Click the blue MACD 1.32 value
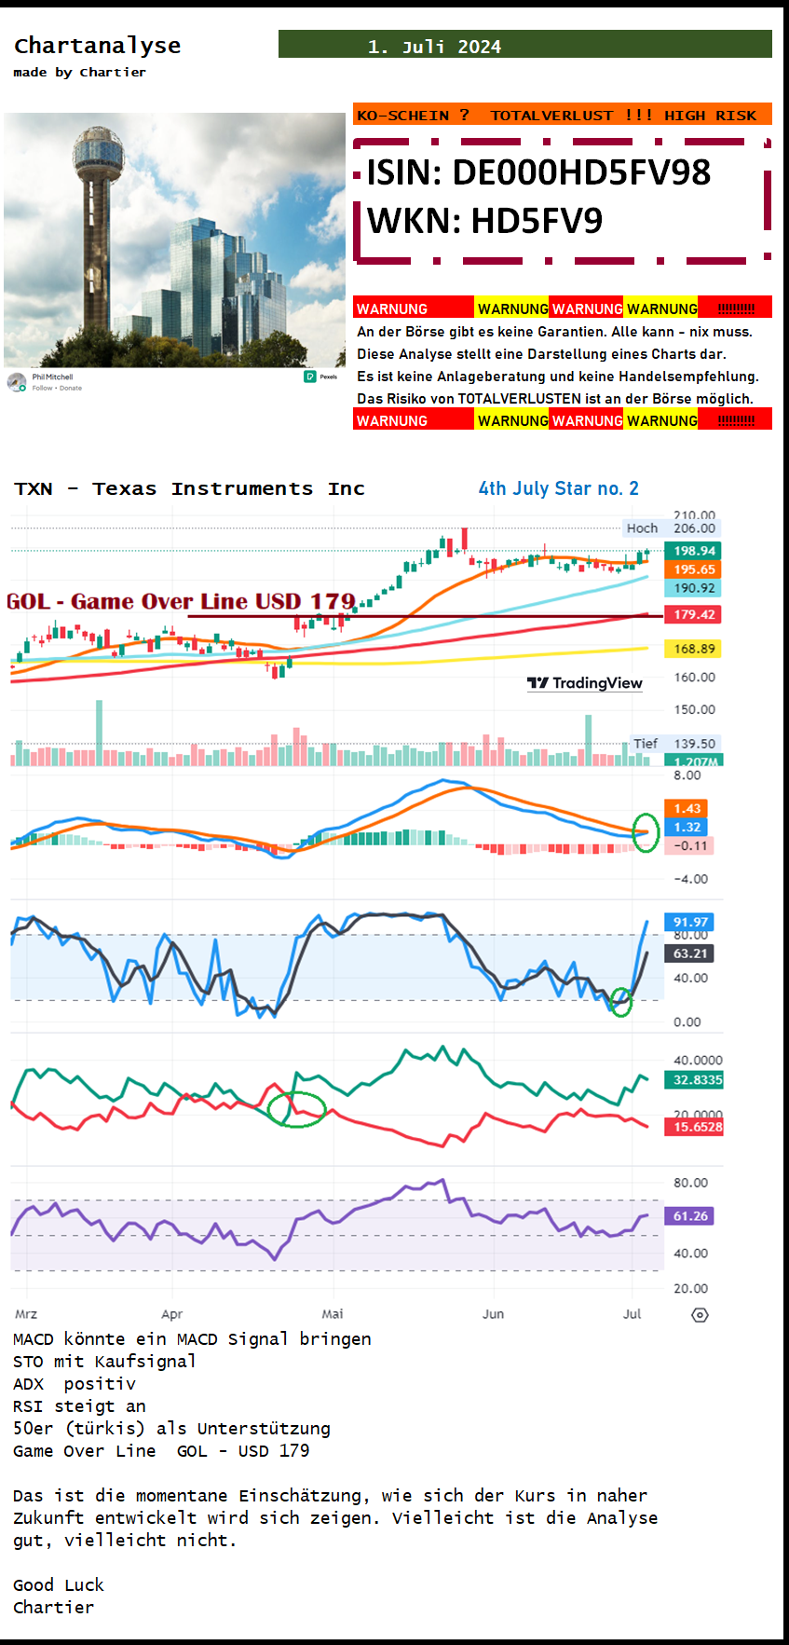The height and width of the screenshot is (1645, 789). click(687, 827)
